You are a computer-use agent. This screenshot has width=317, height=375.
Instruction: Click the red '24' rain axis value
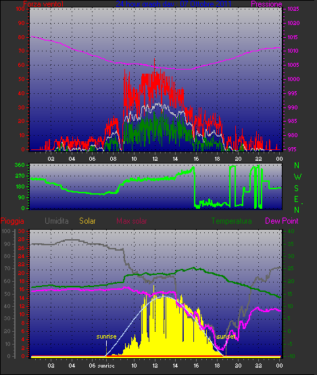click(x=22, y=256)
